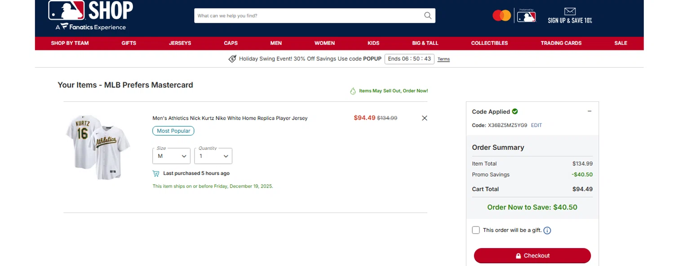This screenshot has height=266, width=674.
Task: Click the MLB Shop logo
Action: click(90, 10)
